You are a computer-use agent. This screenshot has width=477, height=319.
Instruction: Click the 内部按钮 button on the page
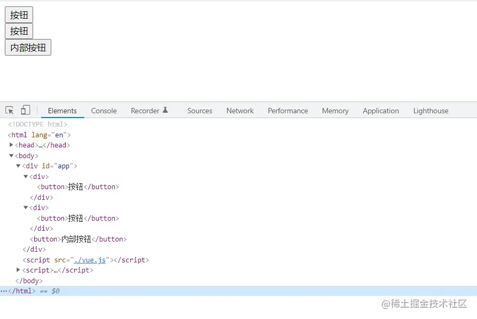[28, 48]
